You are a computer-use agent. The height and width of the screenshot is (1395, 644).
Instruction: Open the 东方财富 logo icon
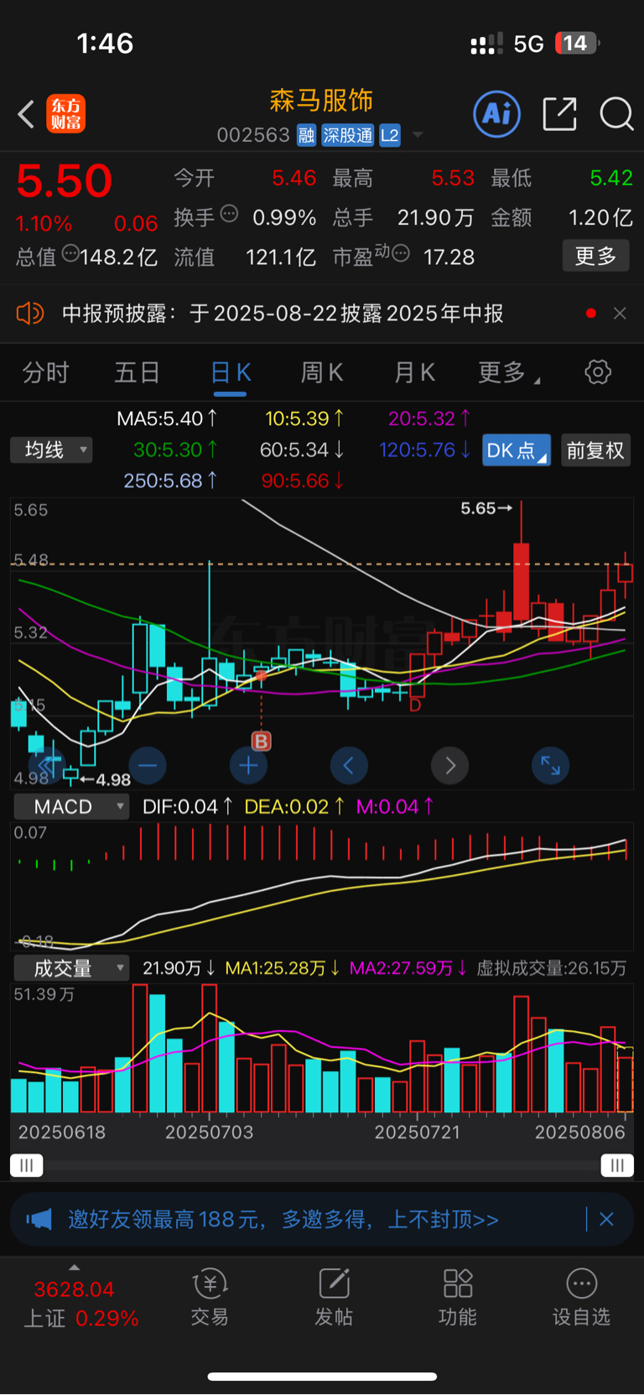[x=65, y=114]
